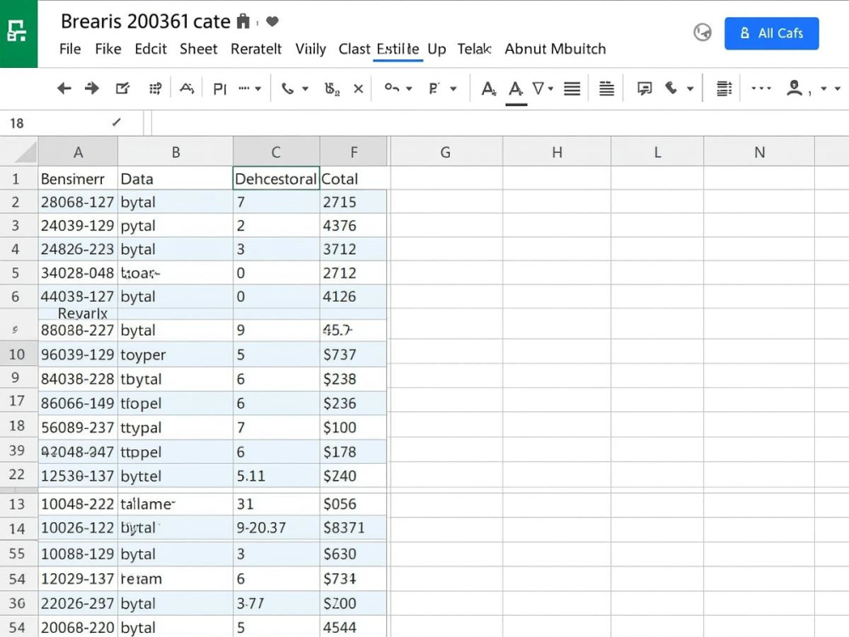
Task: Click the dotted grid toolbar icon
Action: pyautogui.click(x=155, y=88)
